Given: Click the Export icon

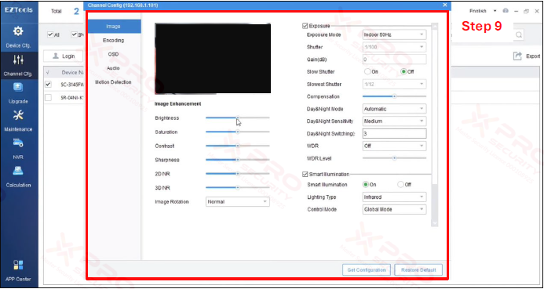Looking at the screenshot, I should point(517,56).
